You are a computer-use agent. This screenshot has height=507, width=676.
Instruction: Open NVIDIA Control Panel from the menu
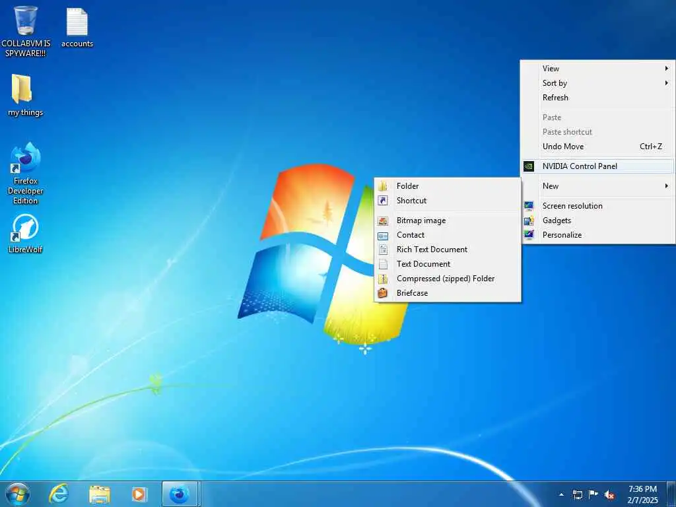click(x=598, y=166)
